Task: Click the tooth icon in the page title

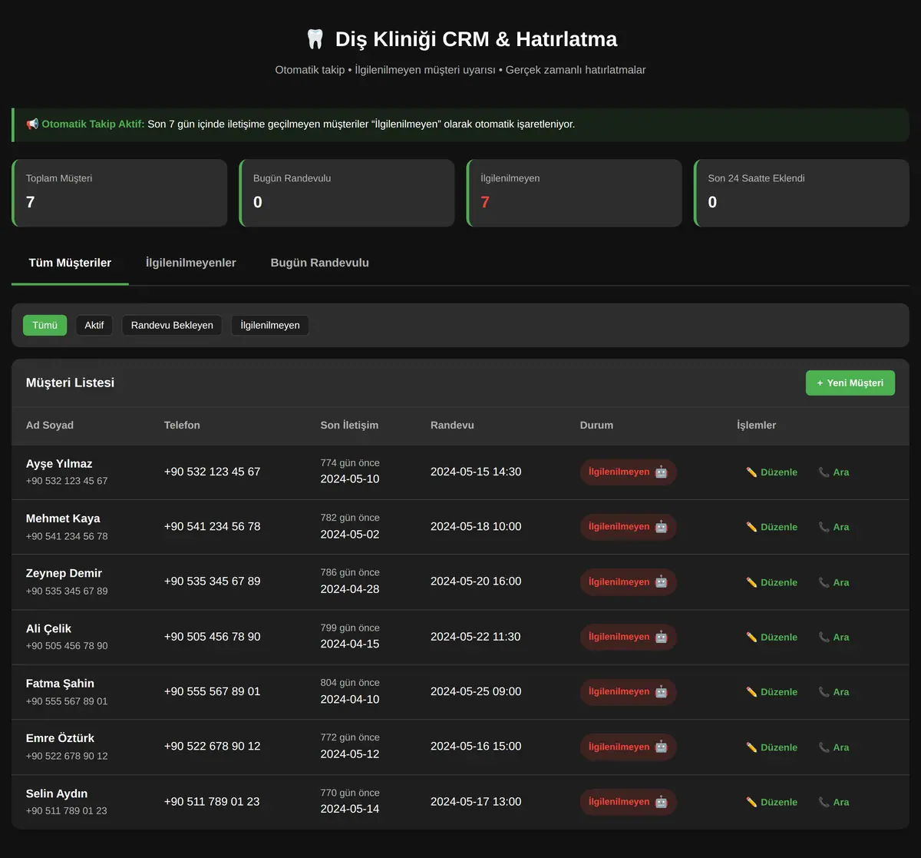Action: pyautogui.click(x=315, y=39)
